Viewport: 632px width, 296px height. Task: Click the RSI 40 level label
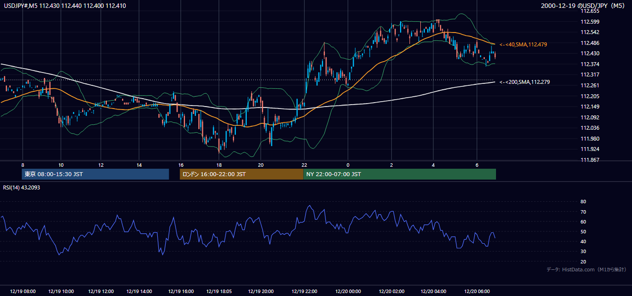[x=583, y=241]
